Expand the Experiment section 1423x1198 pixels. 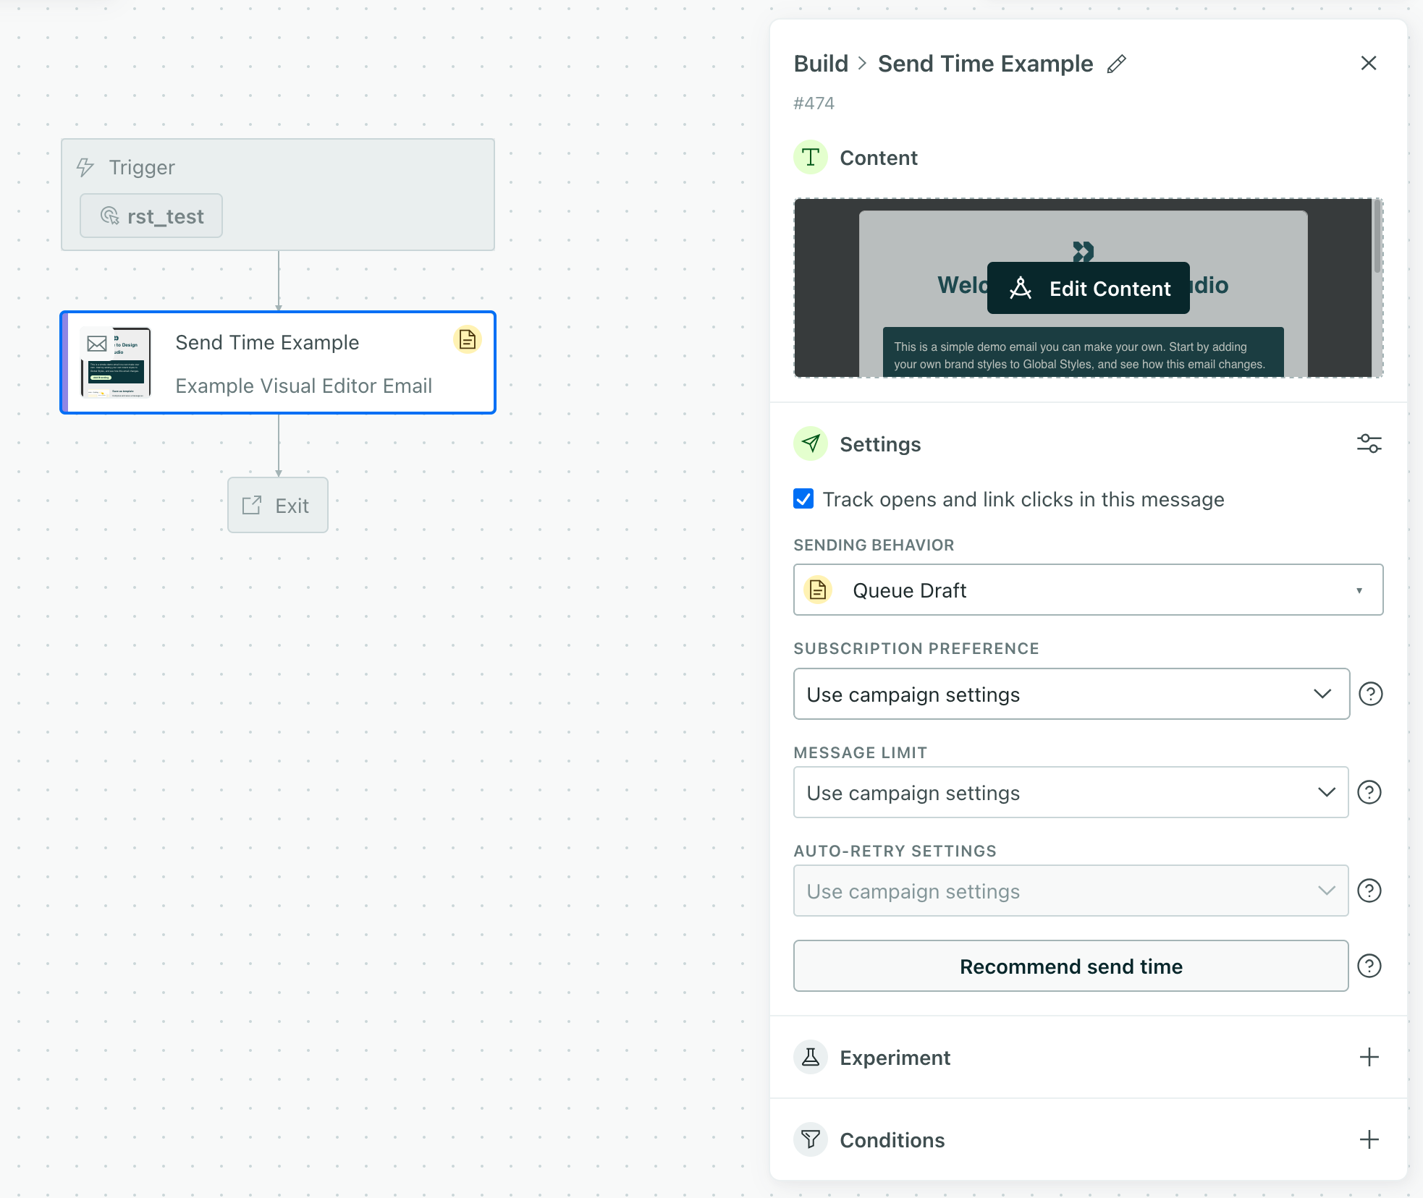coord(1369,1057)
